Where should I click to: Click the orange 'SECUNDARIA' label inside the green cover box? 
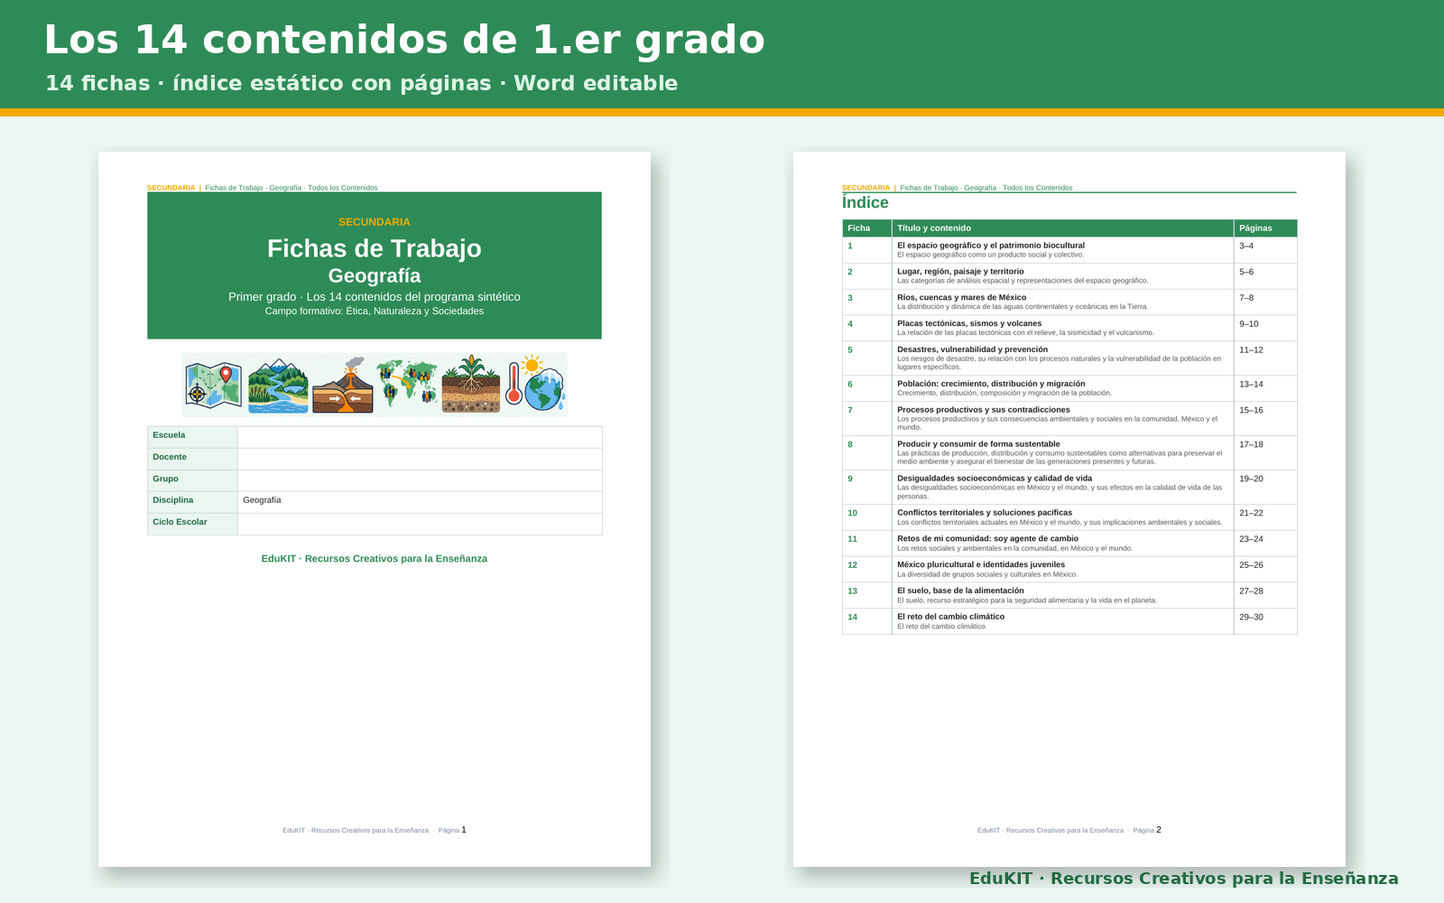point(375,222)
